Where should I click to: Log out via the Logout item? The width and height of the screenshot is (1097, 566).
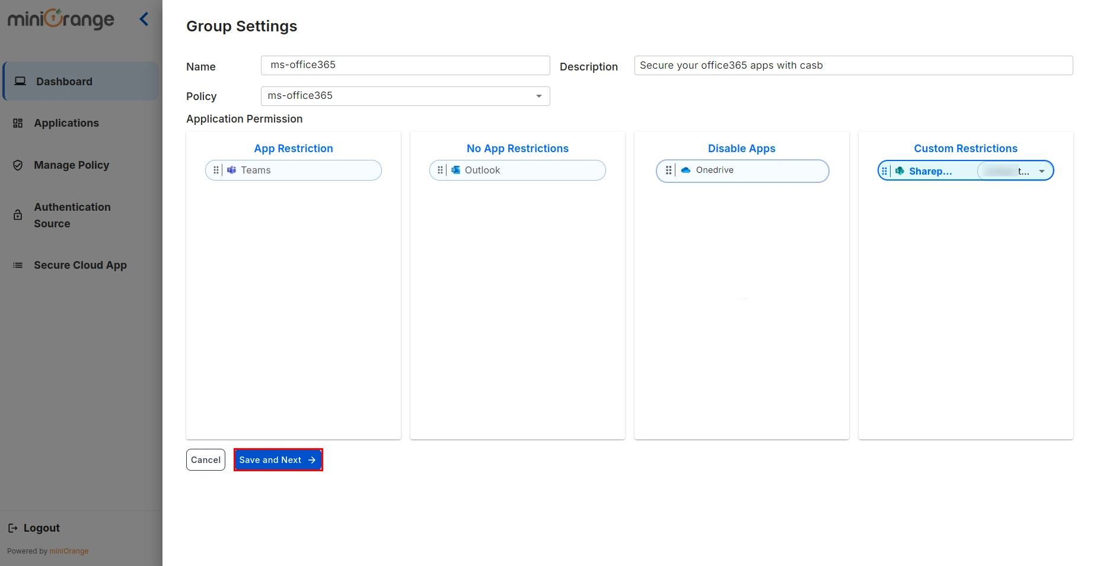(x=34, y=528)
